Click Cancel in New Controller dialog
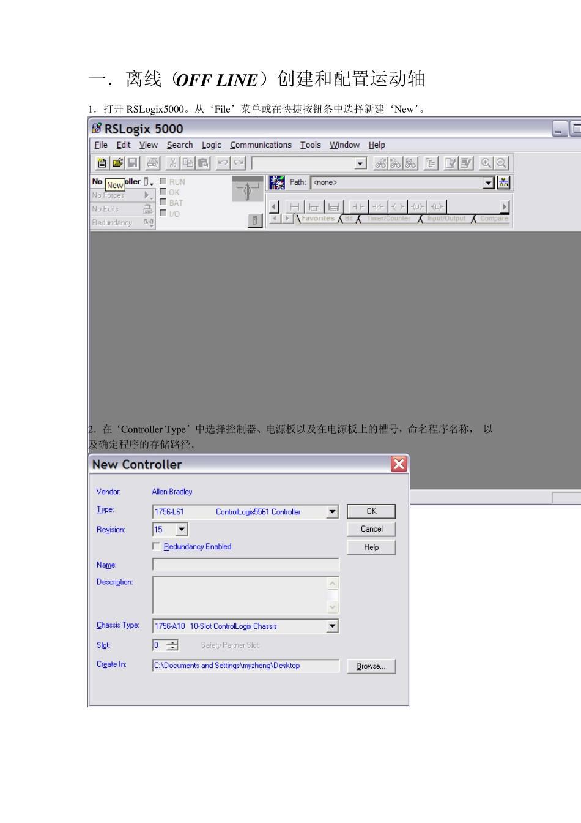 tap(371, 529)
